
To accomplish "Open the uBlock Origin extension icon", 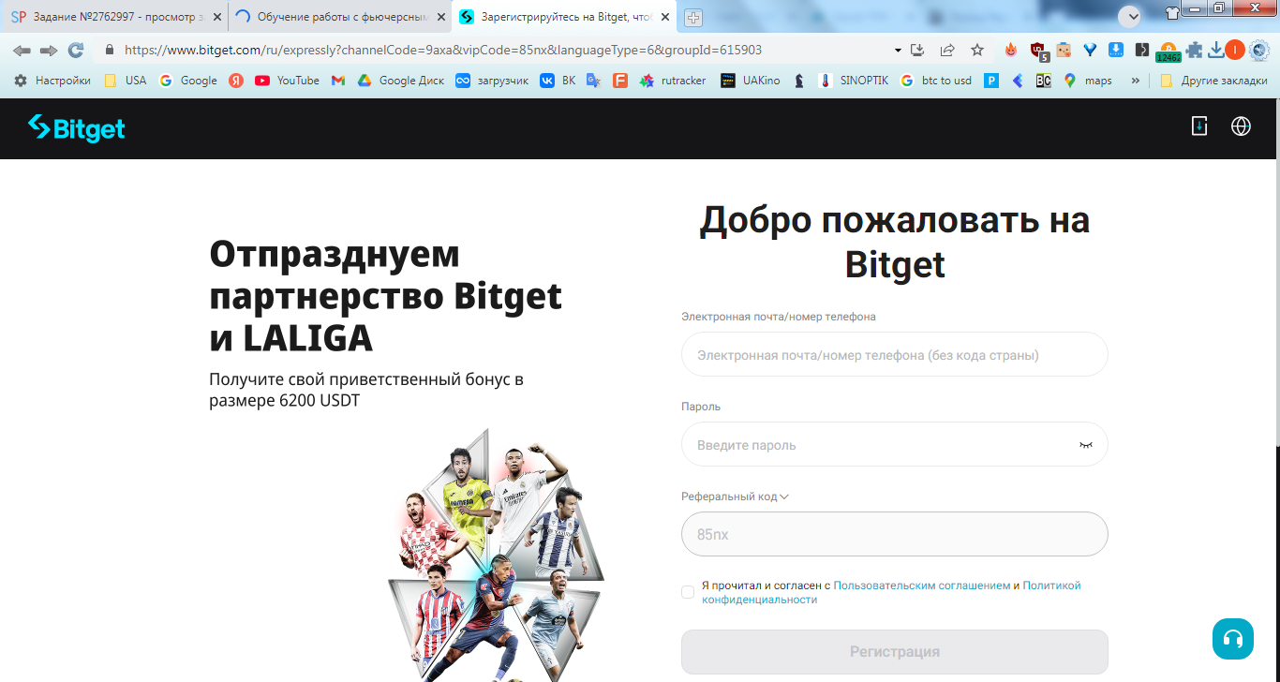I will coord(1038,52).
